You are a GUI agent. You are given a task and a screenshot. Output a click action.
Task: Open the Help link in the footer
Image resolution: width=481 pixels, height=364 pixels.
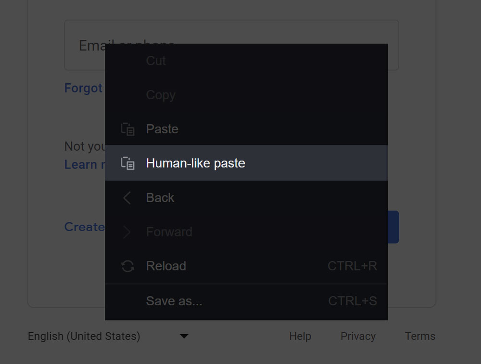[x=300, y=336]
